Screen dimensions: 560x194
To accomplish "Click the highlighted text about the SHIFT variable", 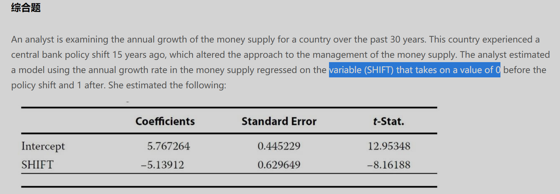I will 414,70.
